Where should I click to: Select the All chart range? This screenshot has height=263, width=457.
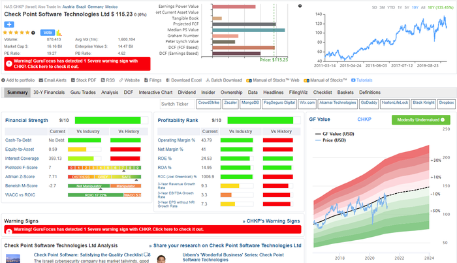(x=423, y=8)
